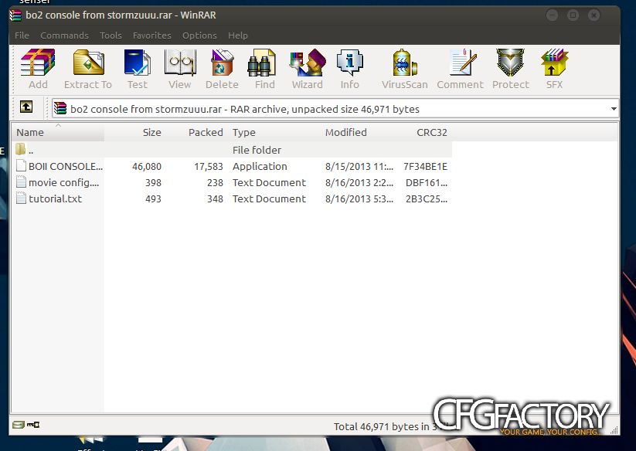Click the Application type cell
The height and width of the screenshot is (451, 636).
click(260, 166)
